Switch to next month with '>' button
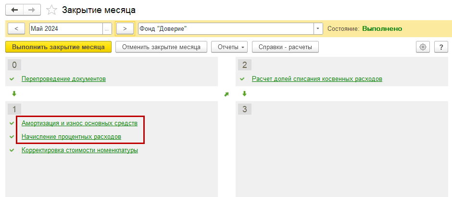Screen dimensions: 452x197 125,28
